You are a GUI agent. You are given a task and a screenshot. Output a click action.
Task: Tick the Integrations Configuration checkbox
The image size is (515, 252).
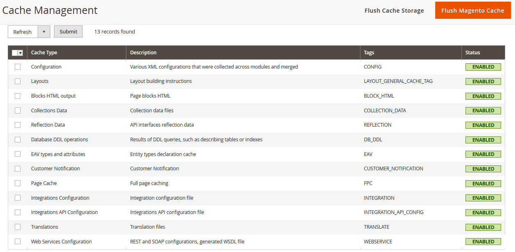click(18, 198)
